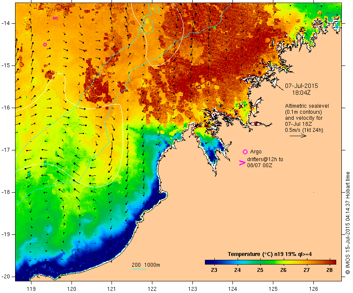
Task: Click colorbar label 28
Action: [x=330, y=270]
